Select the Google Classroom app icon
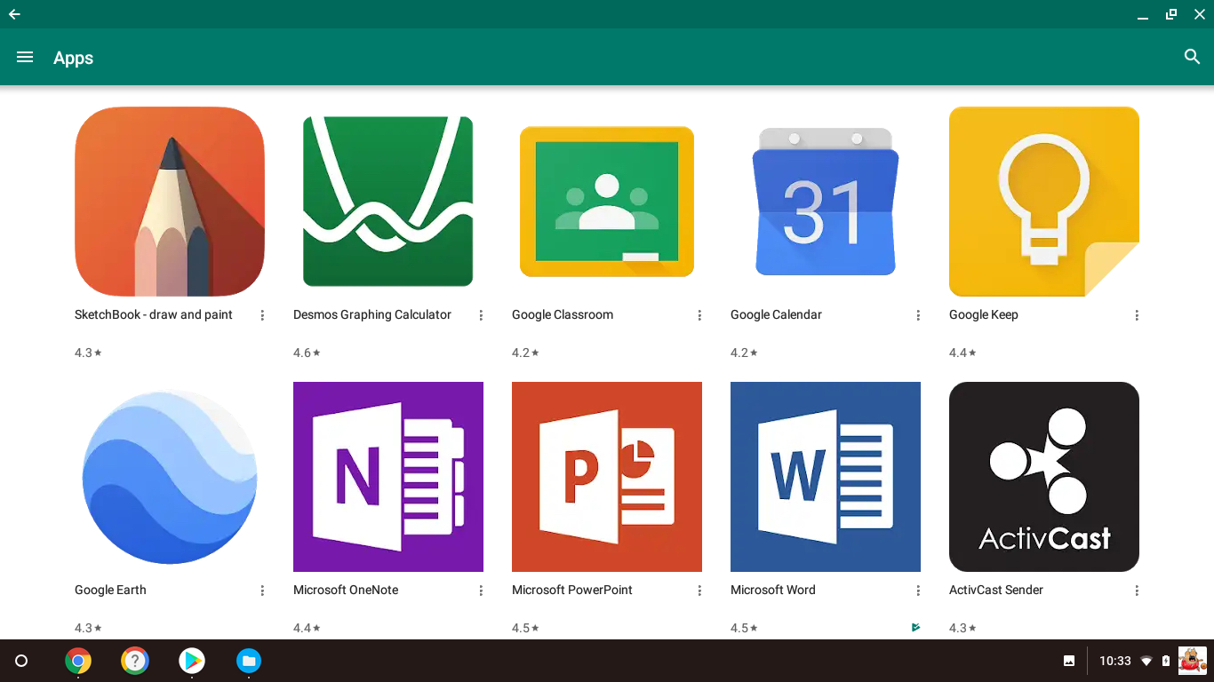 coord(607,202)
